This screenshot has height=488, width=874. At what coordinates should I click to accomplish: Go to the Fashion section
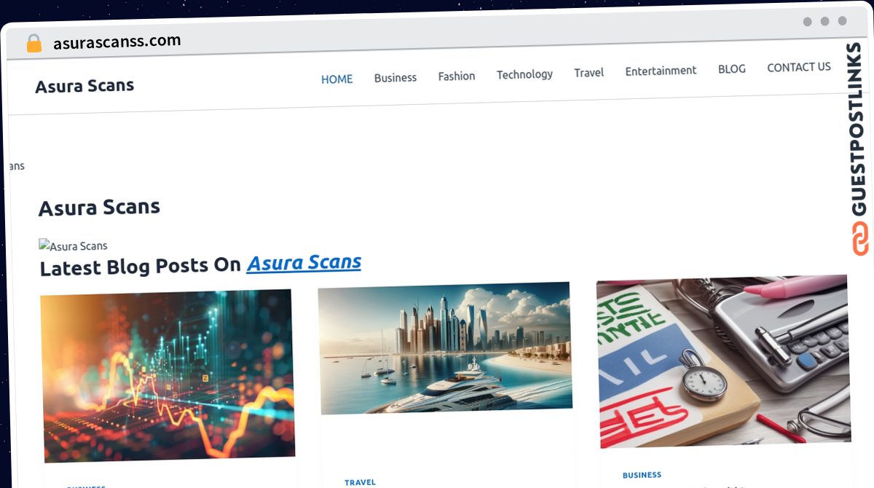[457, 76]
